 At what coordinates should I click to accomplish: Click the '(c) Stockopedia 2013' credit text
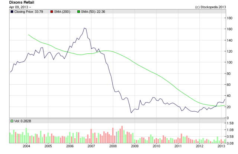(x=210, y=7)
